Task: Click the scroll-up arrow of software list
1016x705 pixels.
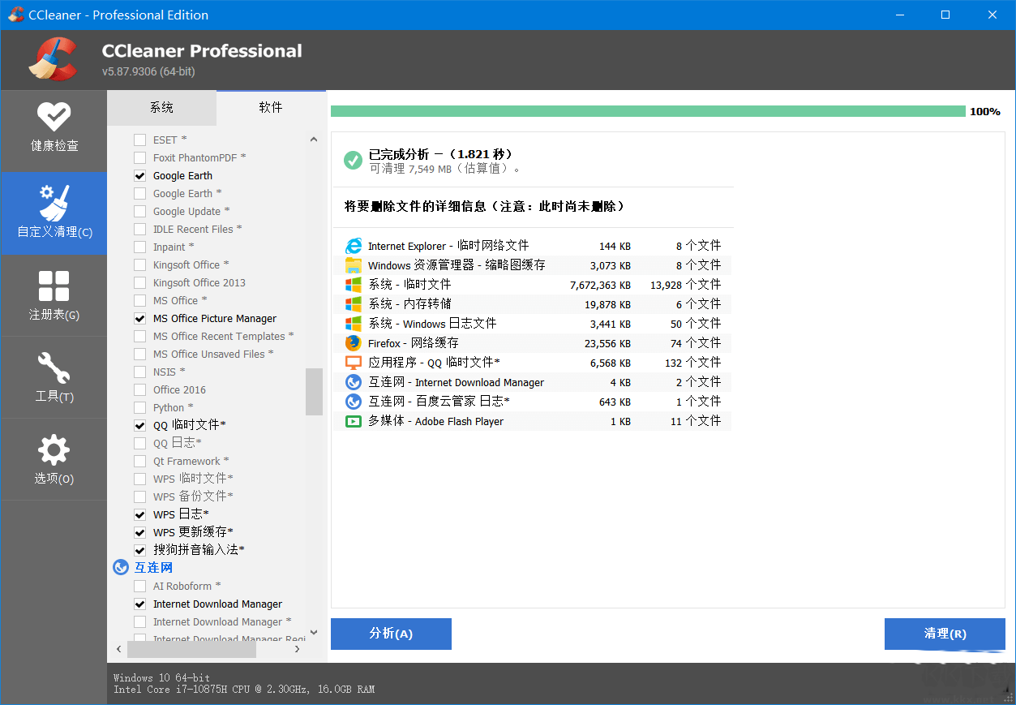Action: tap(314, 140)
